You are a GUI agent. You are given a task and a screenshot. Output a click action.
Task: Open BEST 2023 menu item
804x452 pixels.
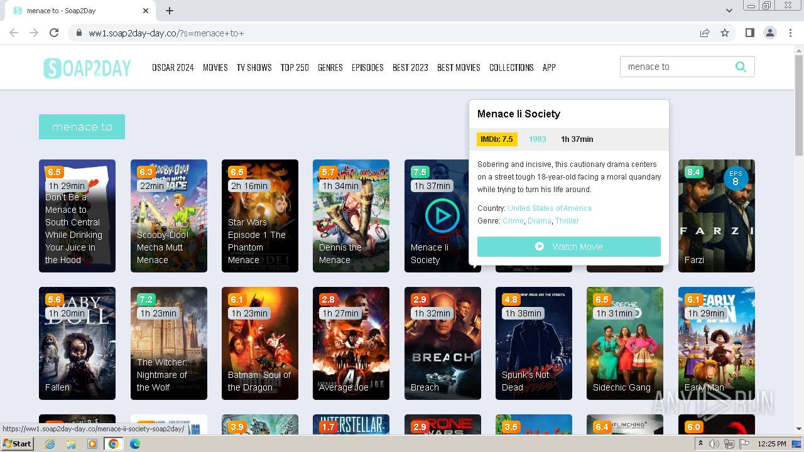[x=410, y=67]
